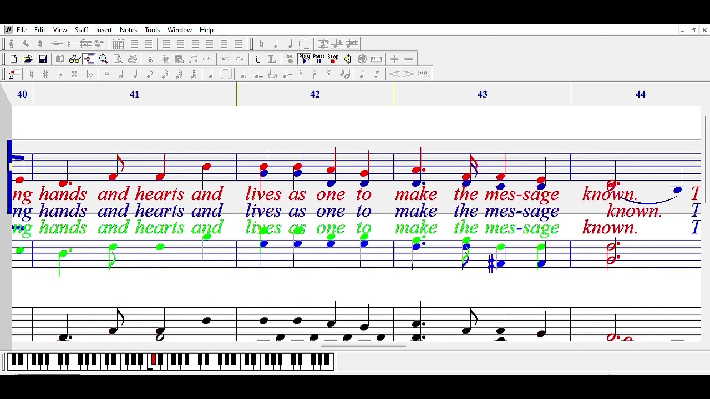Toggle double sharp accidental
The height and width of the screenshot is (399, 710).
coord(74,74)
